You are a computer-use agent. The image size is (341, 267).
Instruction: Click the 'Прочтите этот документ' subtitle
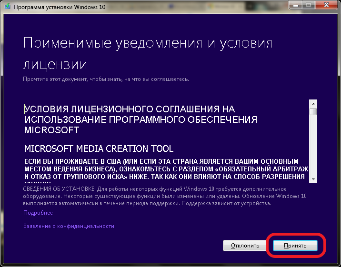pyautogui.click(x=106, y=78)
